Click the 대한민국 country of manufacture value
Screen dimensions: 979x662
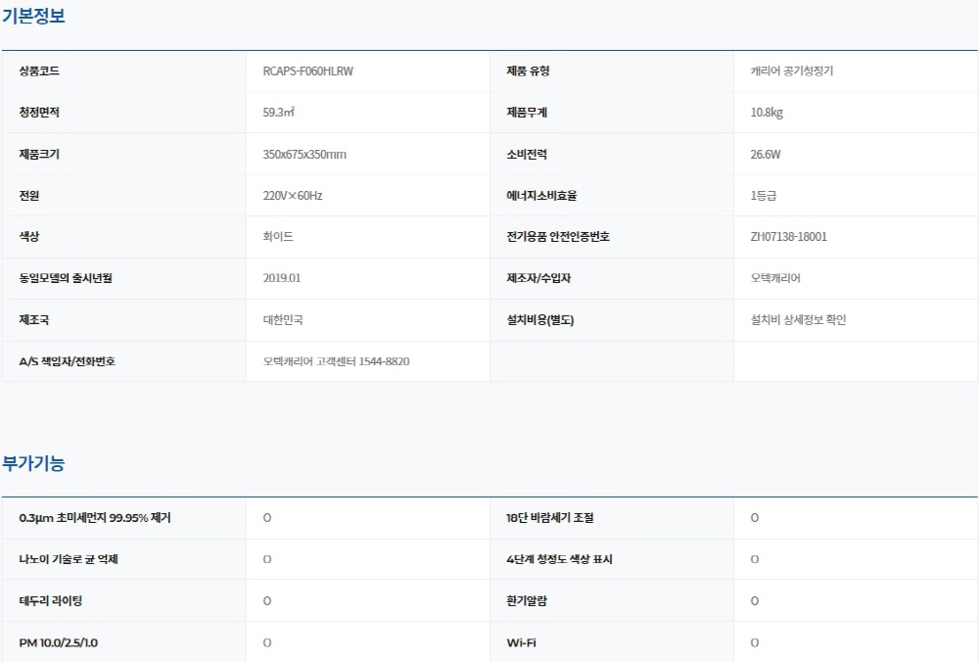[x=283, y=320]
